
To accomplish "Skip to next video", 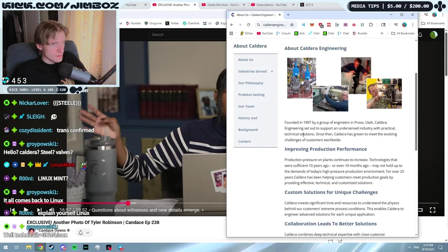I will (39, 210).
